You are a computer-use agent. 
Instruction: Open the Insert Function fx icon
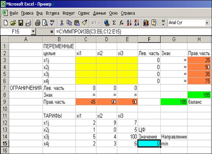click(x=121, y=23)
